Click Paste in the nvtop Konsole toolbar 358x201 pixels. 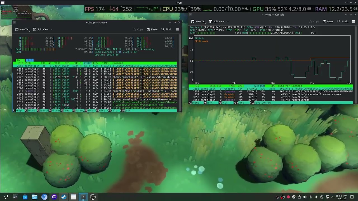click(328, 21)
